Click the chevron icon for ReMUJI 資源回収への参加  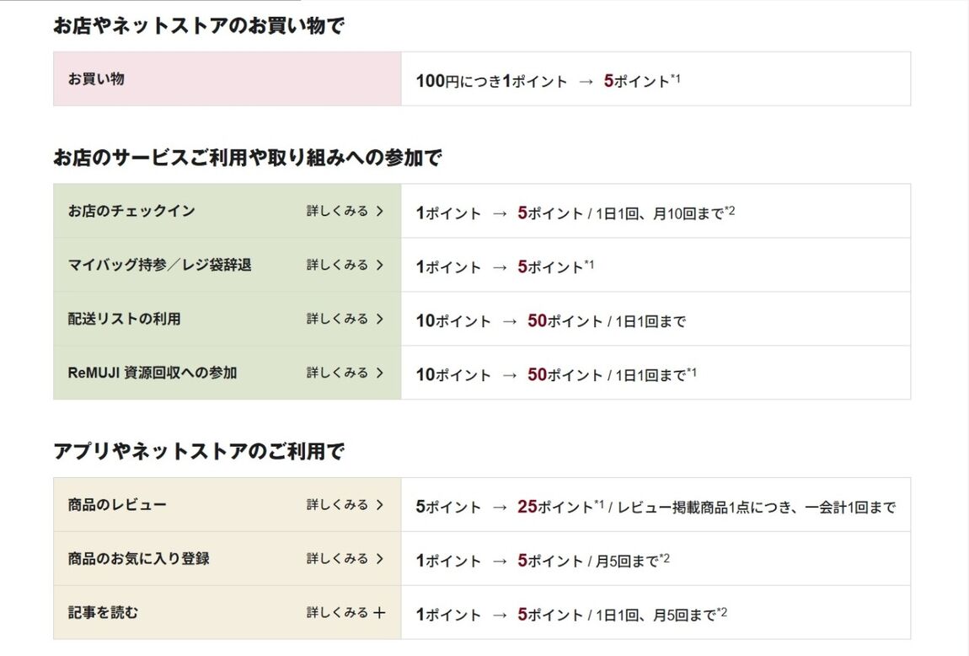380,373
